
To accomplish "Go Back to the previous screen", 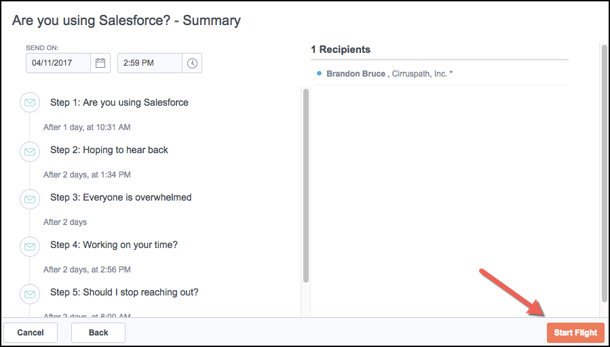I will click(98, 333).
